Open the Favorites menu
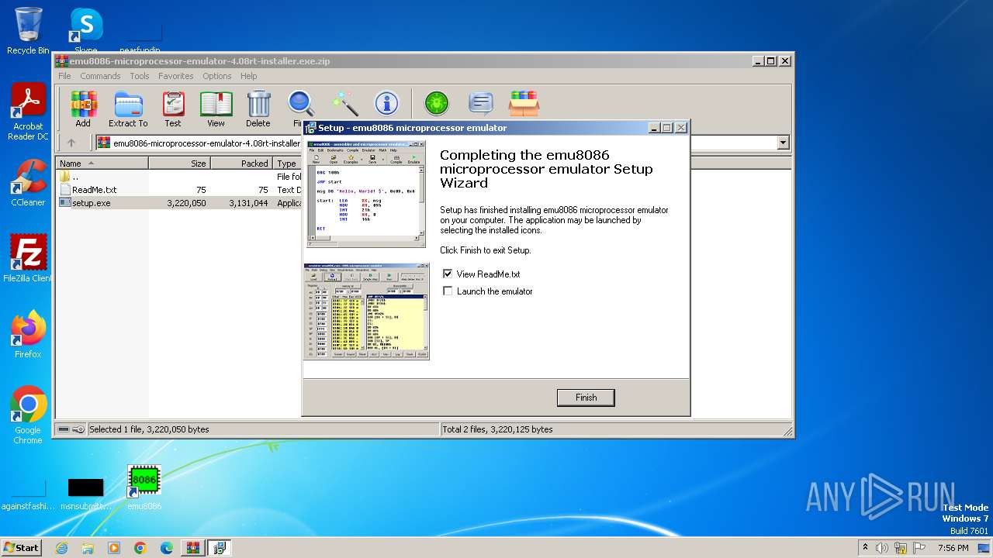Viewport: 993px width, 558px height. click(x=176, y=76)
